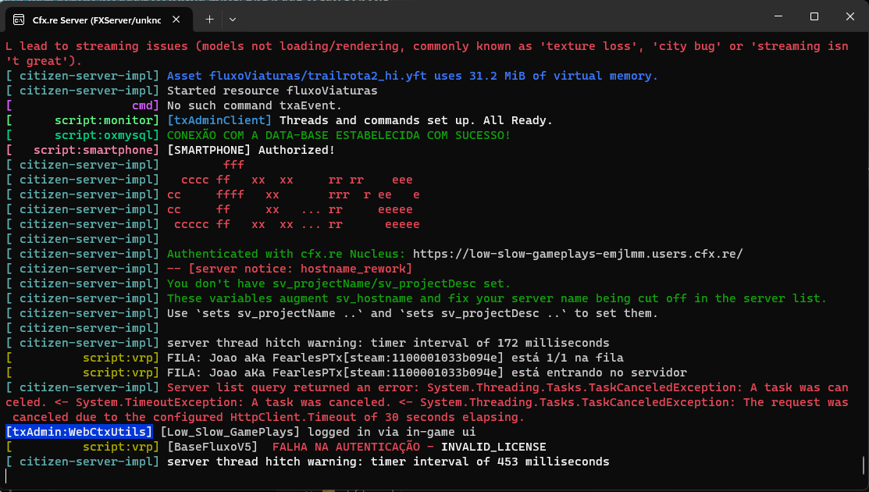Click 'timer interval of 453 milliseconds' line

[x=388, y=462]
